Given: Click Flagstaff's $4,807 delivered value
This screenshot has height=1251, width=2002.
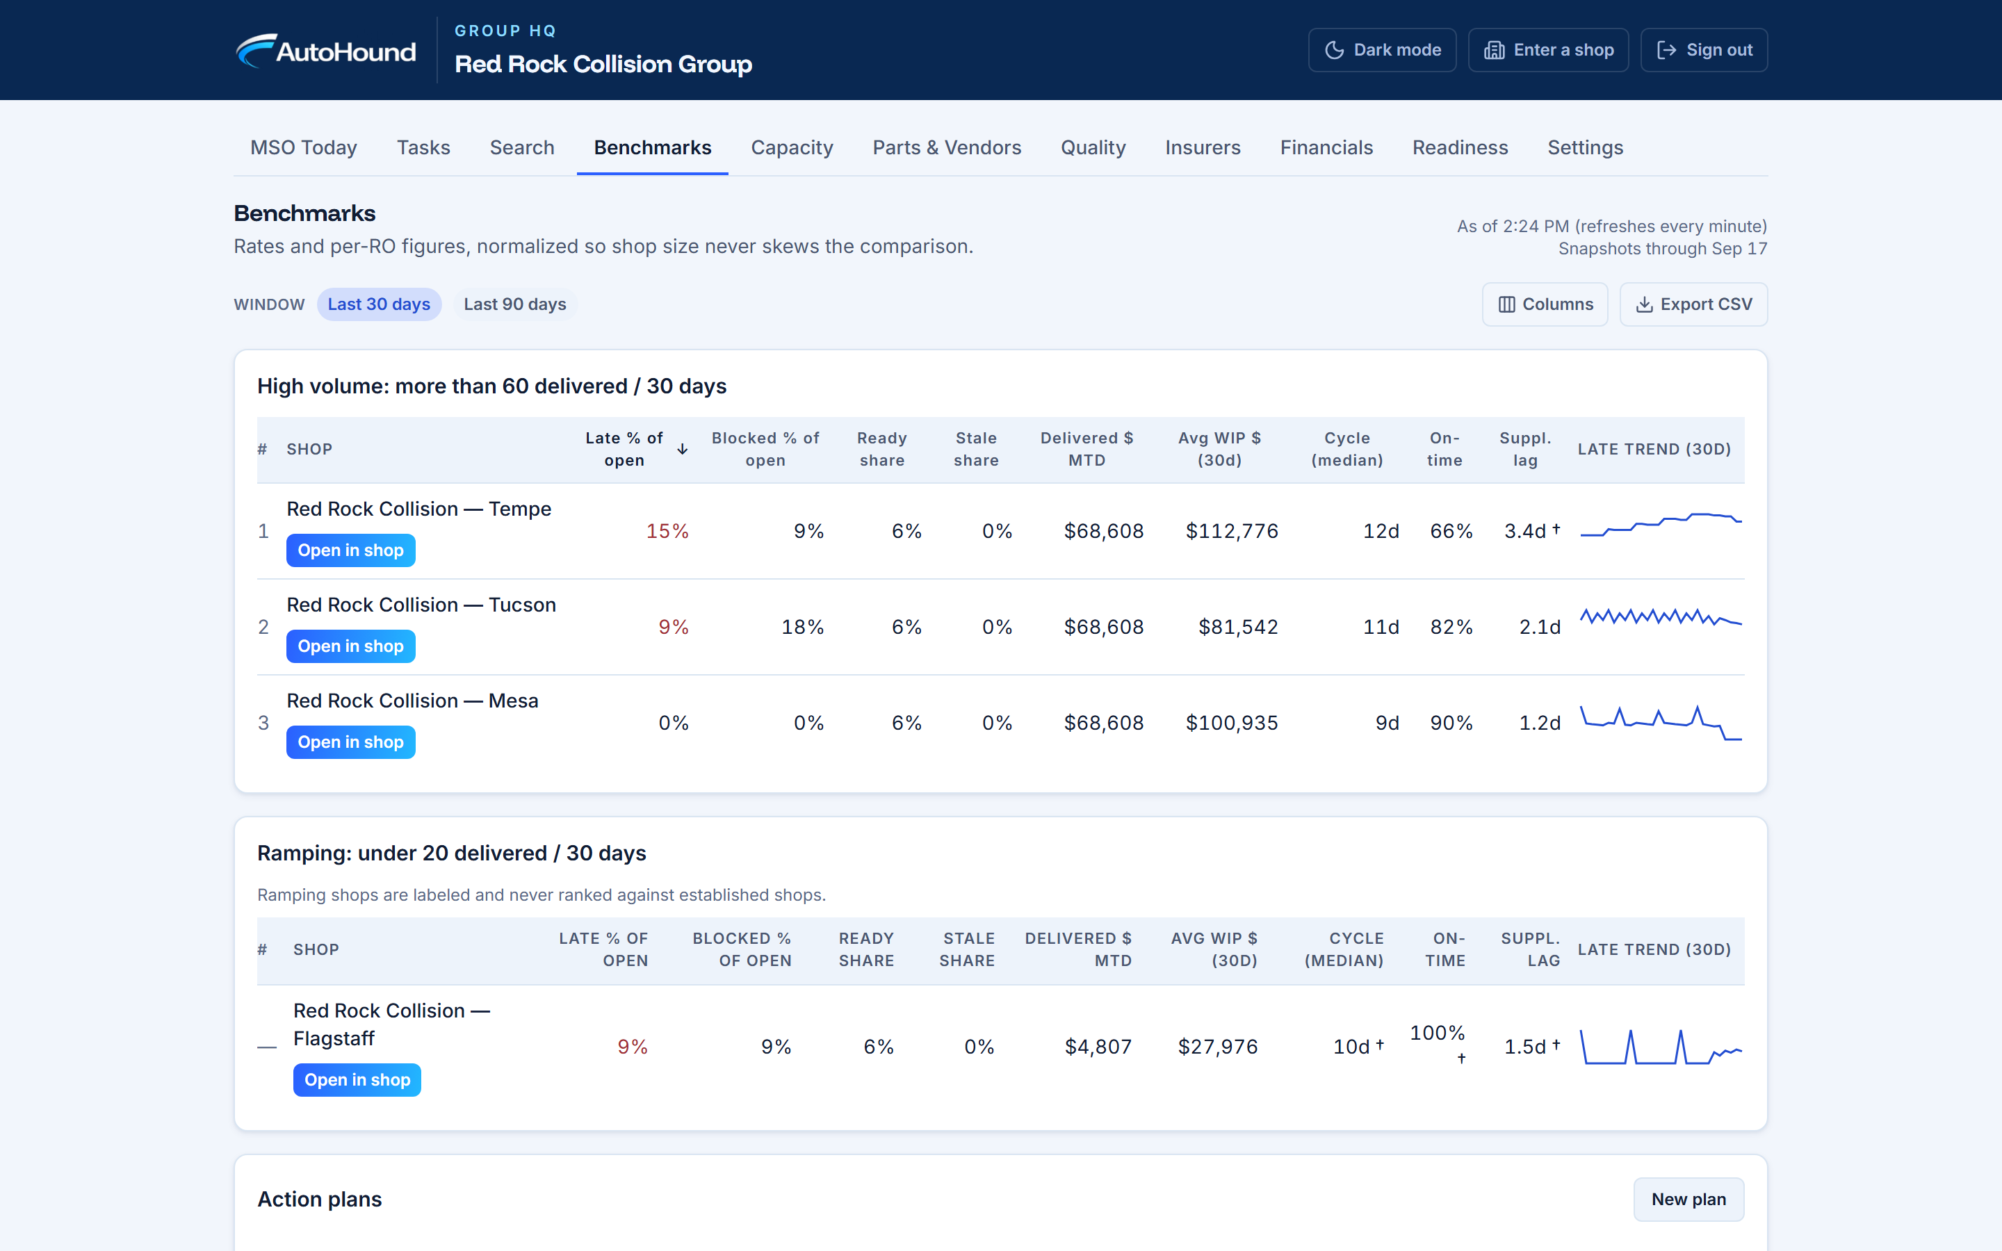Looking at the screenshot, I should click(x=1098, y=1047).
